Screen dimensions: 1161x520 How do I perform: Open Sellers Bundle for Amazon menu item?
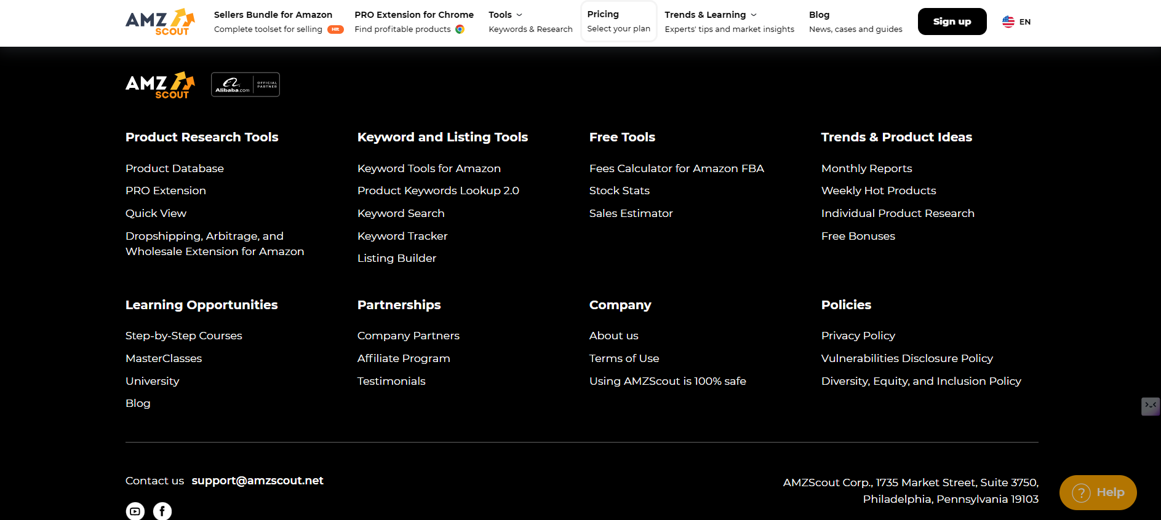pos(279,22)
